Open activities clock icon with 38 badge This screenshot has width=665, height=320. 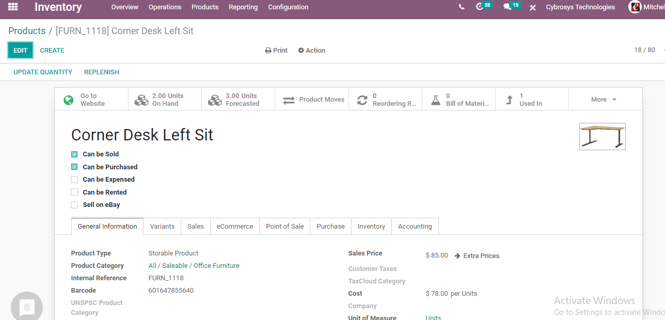480,7
